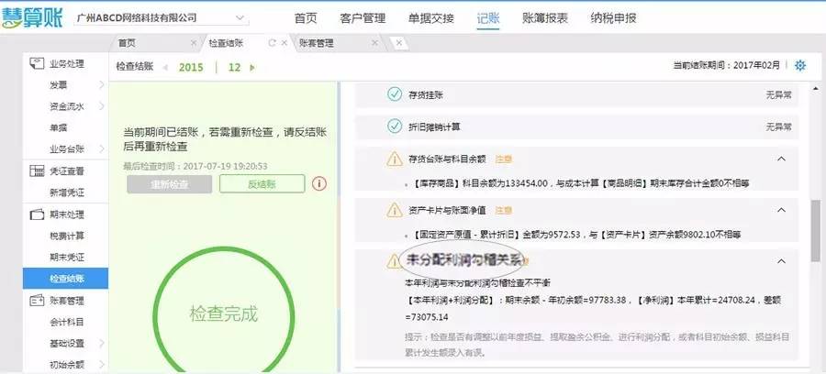Click warning icon for 未分配利润勾稽关系

(393, 261)
